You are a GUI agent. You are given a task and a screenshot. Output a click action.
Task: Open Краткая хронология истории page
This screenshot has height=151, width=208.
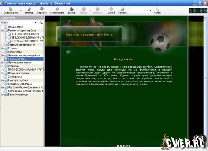click(x=26, y=91)
